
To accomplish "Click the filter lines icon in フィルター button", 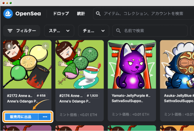I will coord(10,31).
